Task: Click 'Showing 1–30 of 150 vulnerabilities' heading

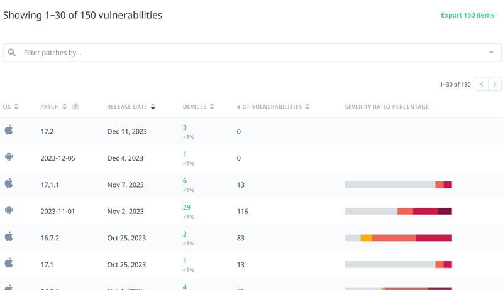Action: (83, 15)
